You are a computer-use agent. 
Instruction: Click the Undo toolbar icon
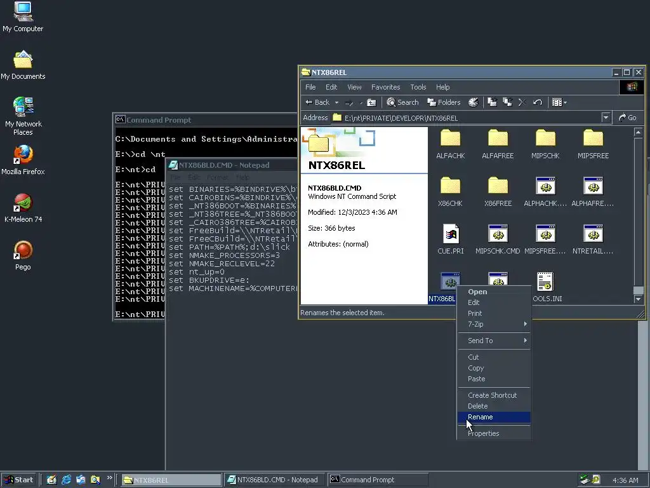(538, 102)
